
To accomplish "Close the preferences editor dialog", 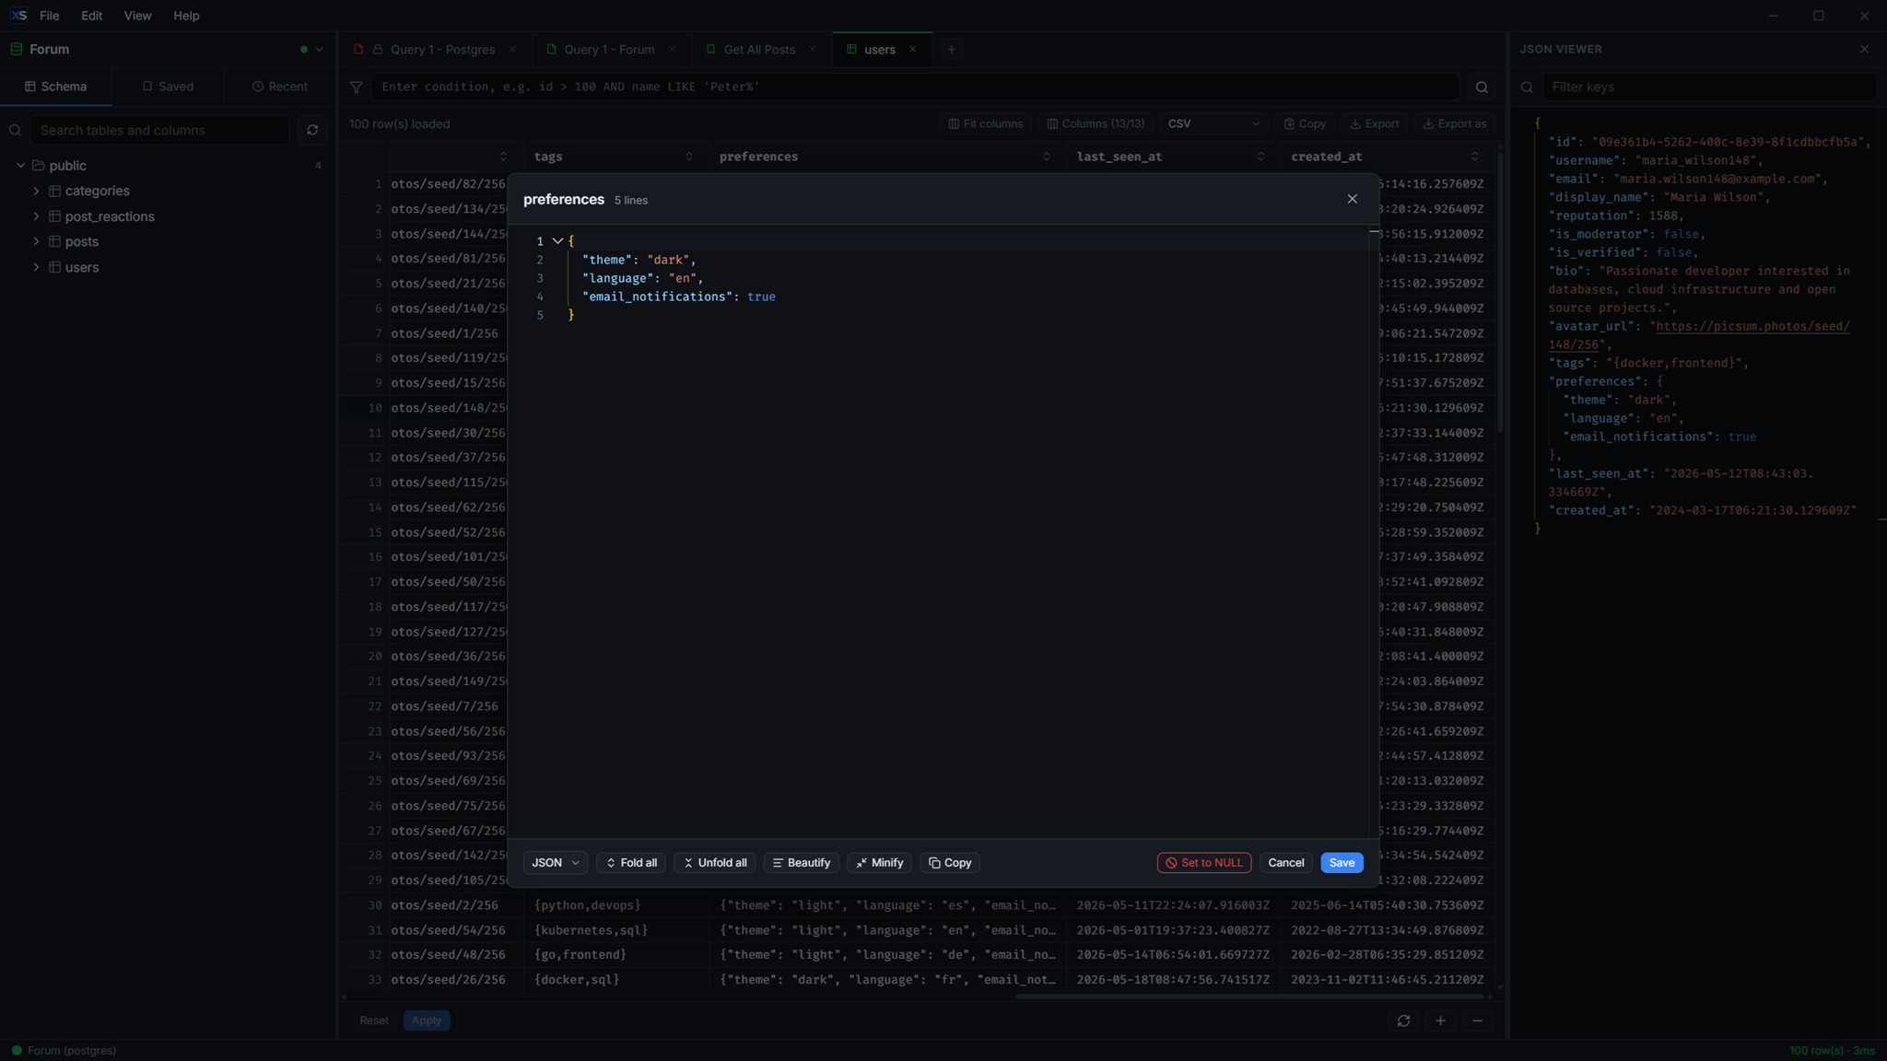I will [1352, 199].
